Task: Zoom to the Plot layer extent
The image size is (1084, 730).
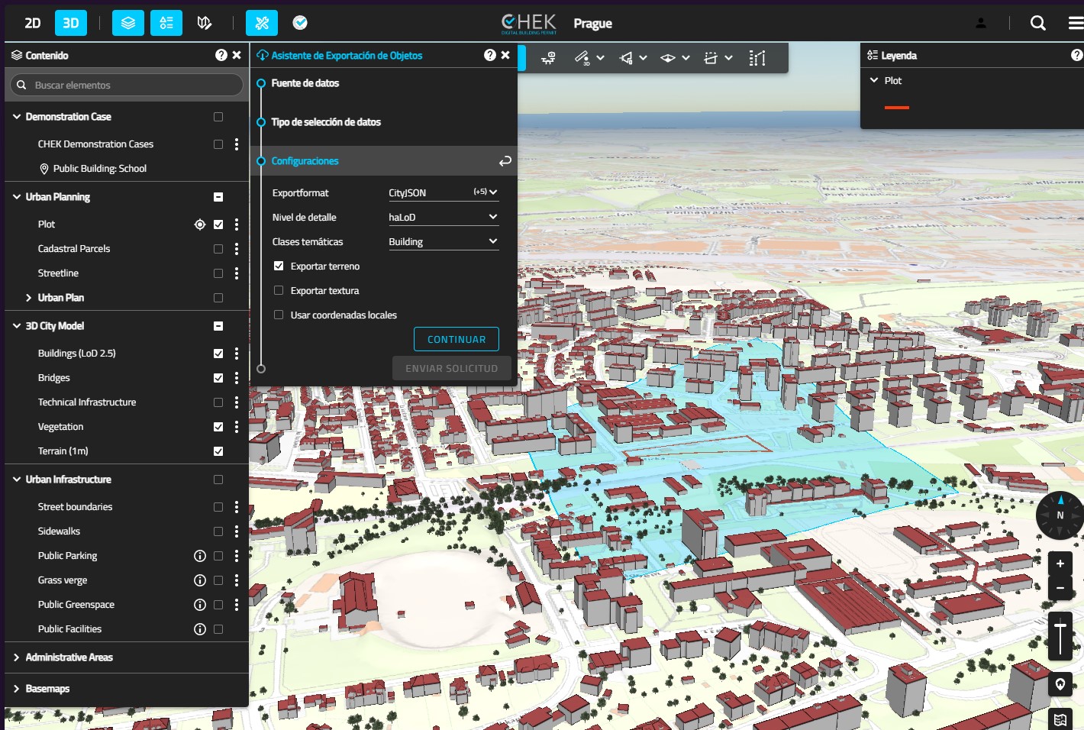Action: coord(200,224)
